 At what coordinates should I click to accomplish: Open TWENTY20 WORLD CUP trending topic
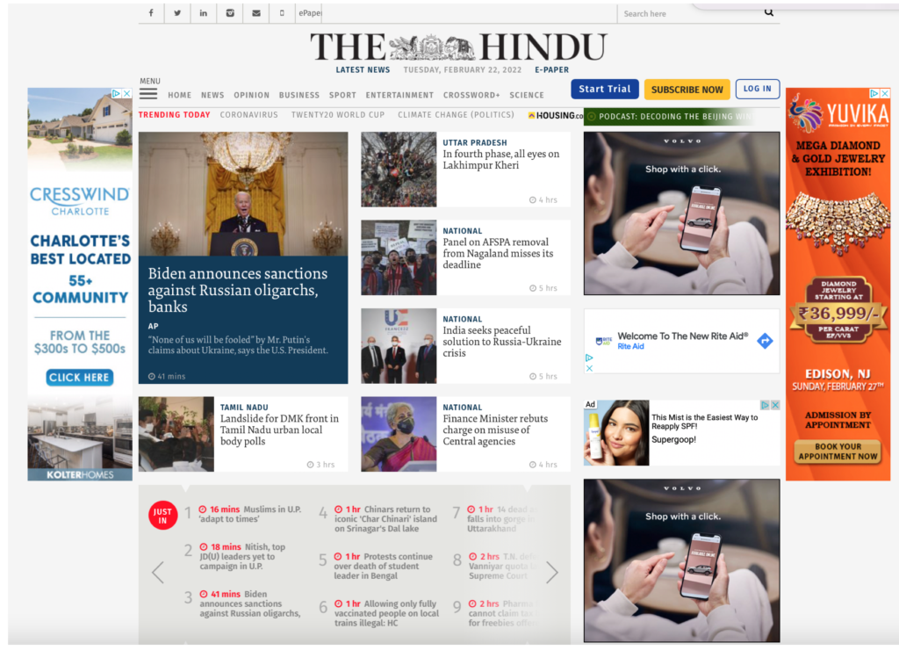point(338,115)
